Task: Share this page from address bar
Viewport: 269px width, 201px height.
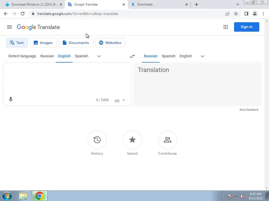Action: [x=227, y=14]
